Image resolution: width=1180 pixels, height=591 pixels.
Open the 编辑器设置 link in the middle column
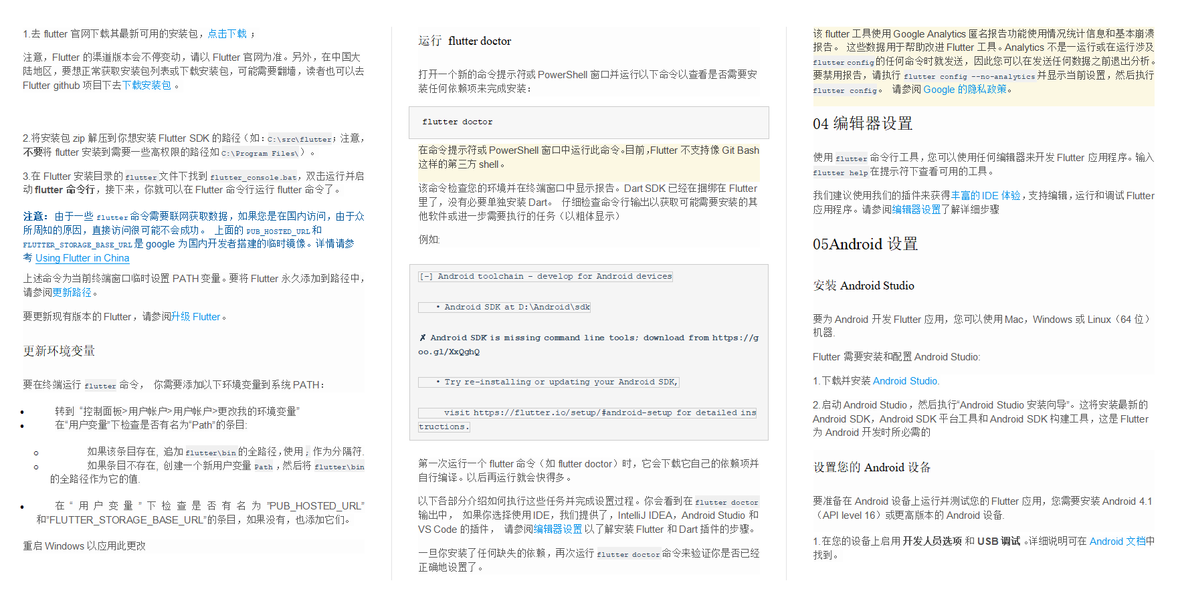(558, 529)
